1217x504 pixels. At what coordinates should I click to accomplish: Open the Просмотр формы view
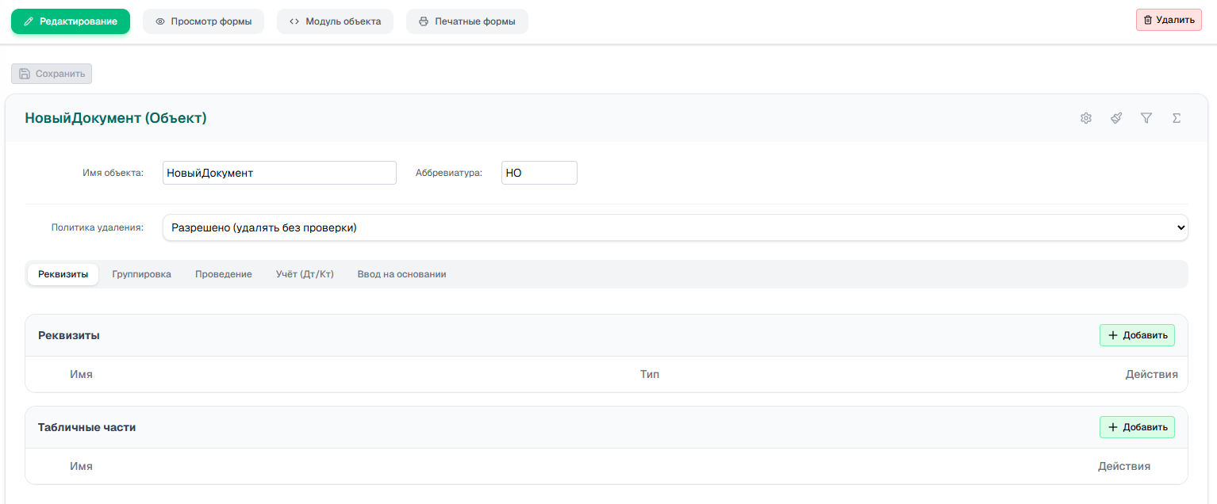pos(203,21)
